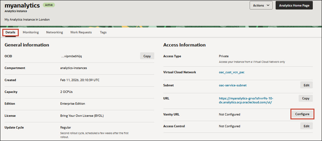Image resolution: width=322 pixels, height=141 pixels.
Task: Edit the Subnet setting
Action: (306, 85)
